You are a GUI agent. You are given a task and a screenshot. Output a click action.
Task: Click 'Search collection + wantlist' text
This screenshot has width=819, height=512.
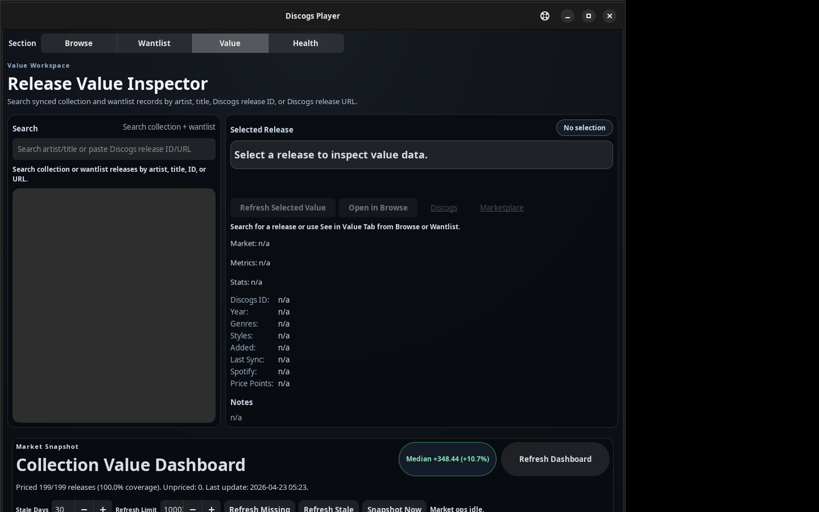169,127
